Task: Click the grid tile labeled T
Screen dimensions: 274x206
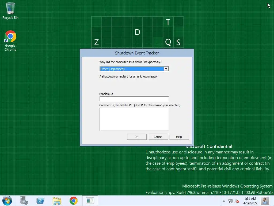Action: pyautogui.click(x=168, y=22)
